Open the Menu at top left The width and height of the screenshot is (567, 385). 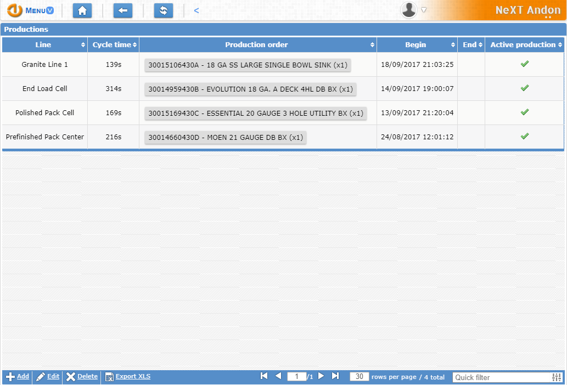33,10
